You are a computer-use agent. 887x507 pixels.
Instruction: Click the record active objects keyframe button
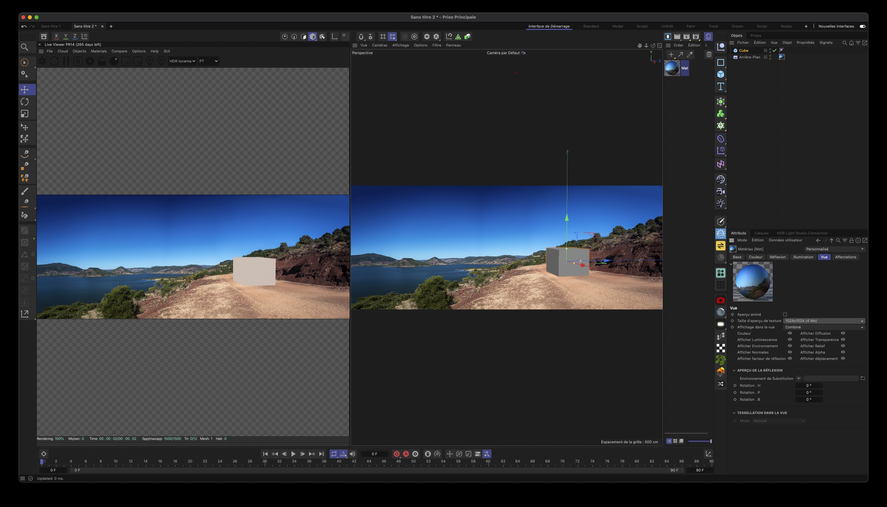pos(396,454)
